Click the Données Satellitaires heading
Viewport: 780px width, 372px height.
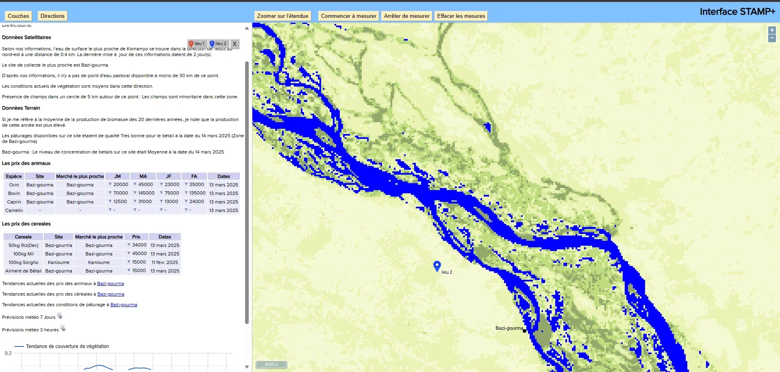click(x=26, y=37)
